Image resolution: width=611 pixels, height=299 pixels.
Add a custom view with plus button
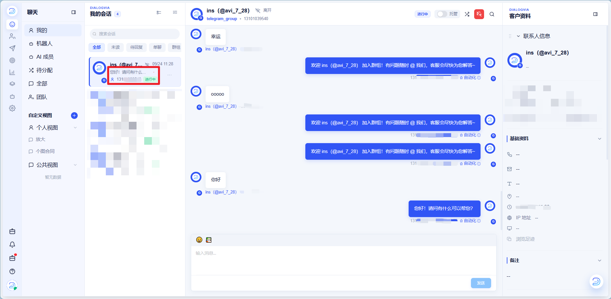74,115
